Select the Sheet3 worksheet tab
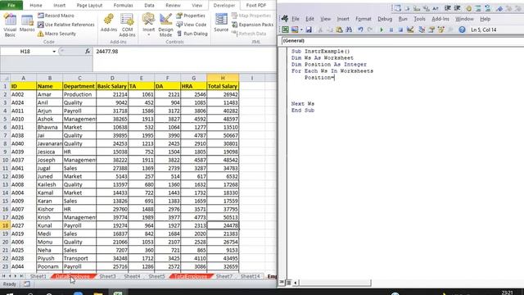This screenshot has width=524, height=295. tap(107, 276)
